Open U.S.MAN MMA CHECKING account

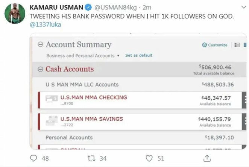coord(94,97)
